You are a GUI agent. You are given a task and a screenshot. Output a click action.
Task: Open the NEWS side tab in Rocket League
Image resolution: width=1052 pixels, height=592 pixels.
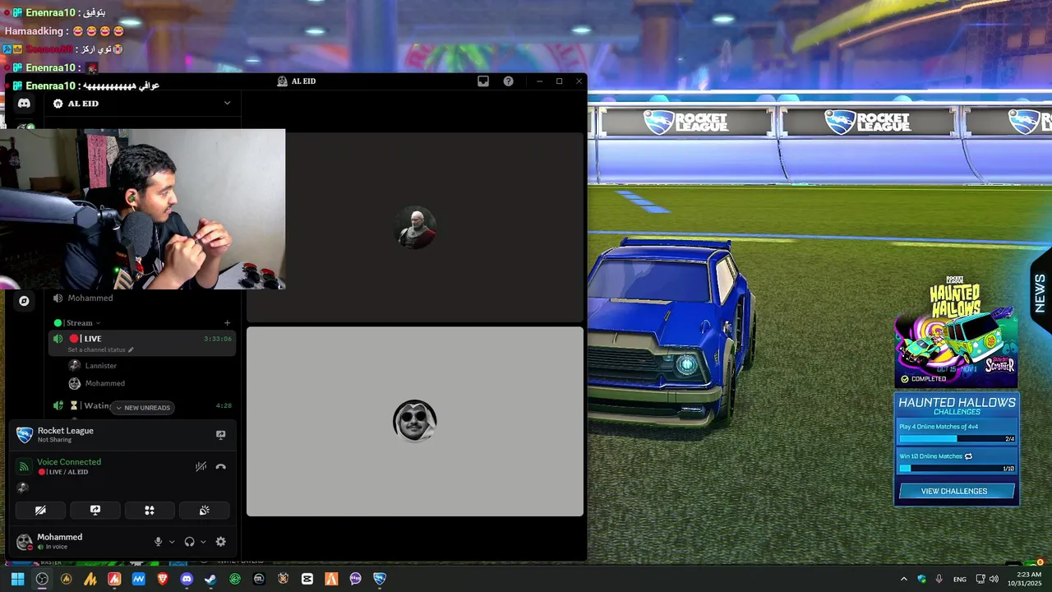(x=1040, y=293)
